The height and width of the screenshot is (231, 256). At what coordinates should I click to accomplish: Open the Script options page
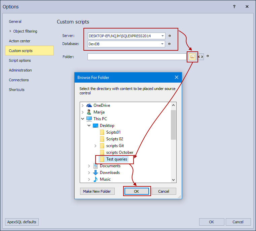click(x=20, y=60)
